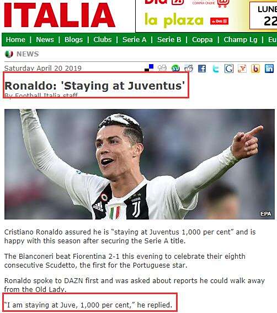Share article on Digg
Image resolution: width=277 pixels, height=313 pixels.
(162, 68)
